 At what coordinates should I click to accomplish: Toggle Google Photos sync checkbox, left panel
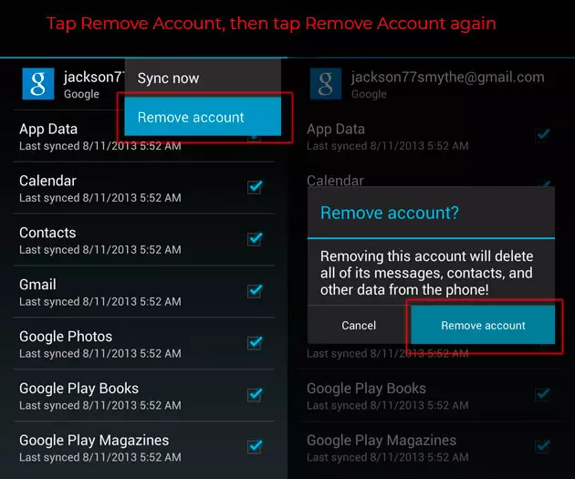(255, 343)
